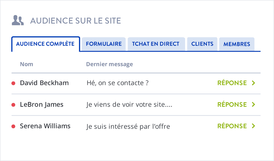Select the Audience Complète tab
This screenshot has height=161, width=274.
45,44
